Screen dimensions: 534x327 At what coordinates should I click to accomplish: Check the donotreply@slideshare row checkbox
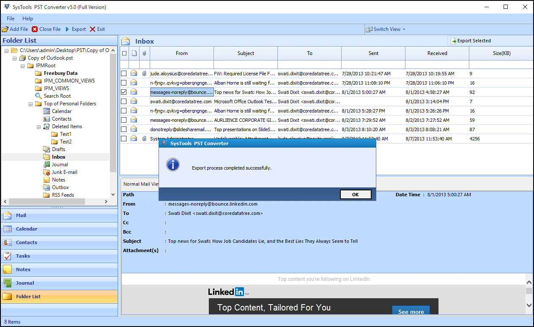(124, 129)
